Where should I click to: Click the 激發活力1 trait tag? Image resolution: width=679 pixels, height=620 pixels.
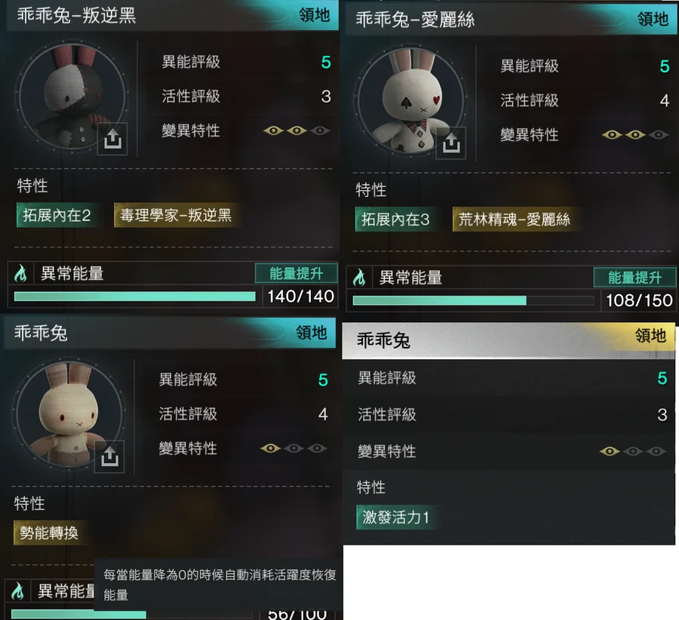click(396, 517)
